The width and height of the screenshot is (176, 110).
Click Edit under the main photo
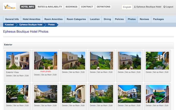pyautogui.click(x=55, y=75)
